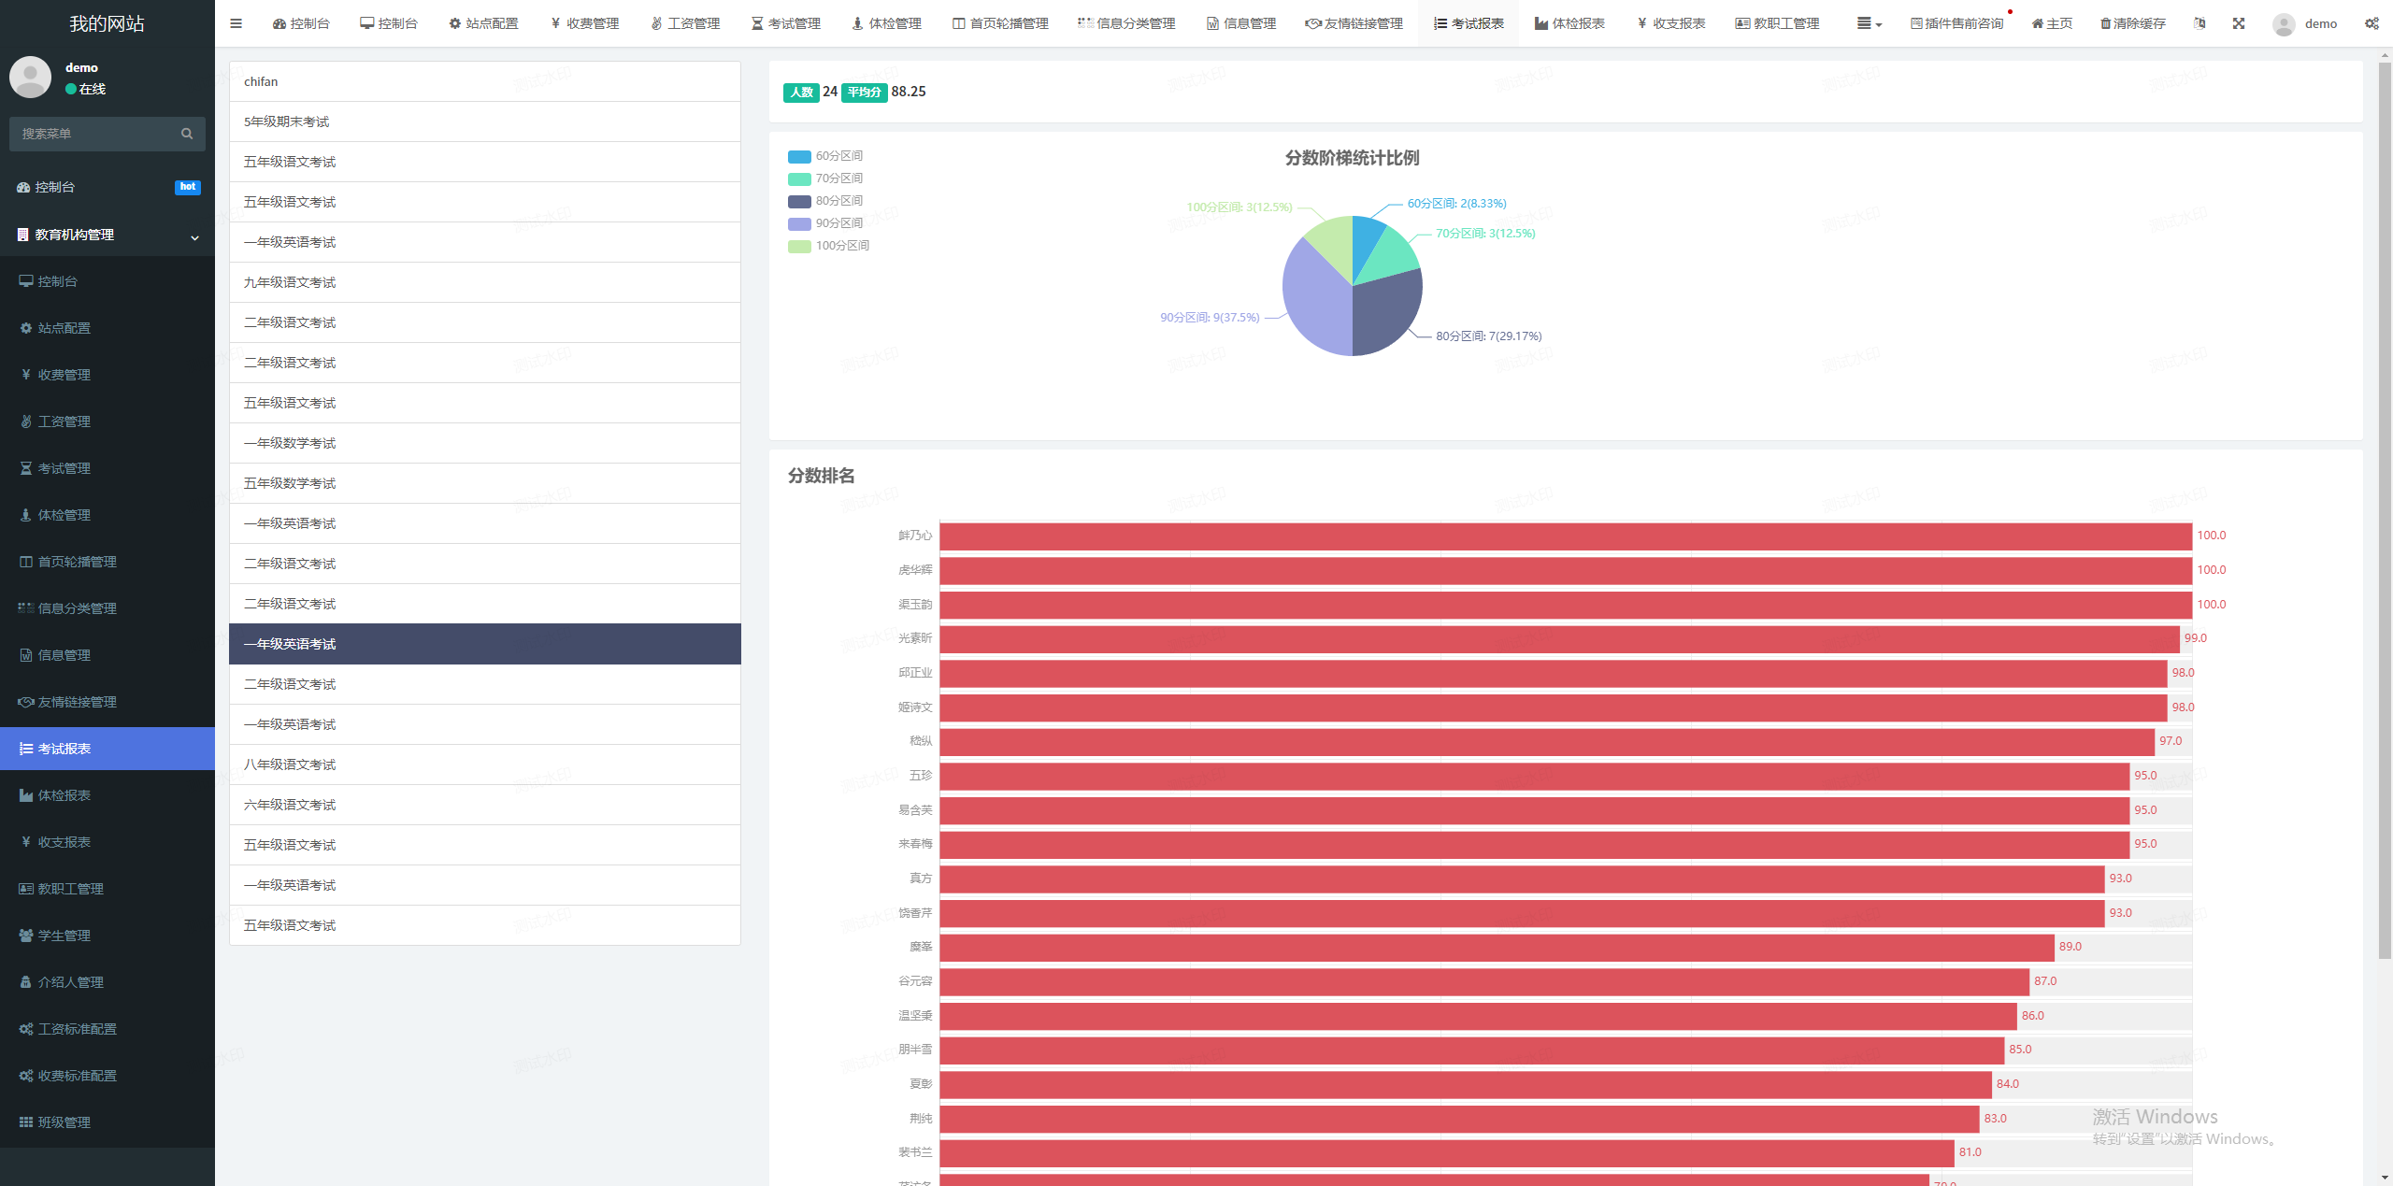Click the 清除缓存 button
Viewport: 2393px width, 1186px height.
pyautogui.click(x=2132, y=23)
